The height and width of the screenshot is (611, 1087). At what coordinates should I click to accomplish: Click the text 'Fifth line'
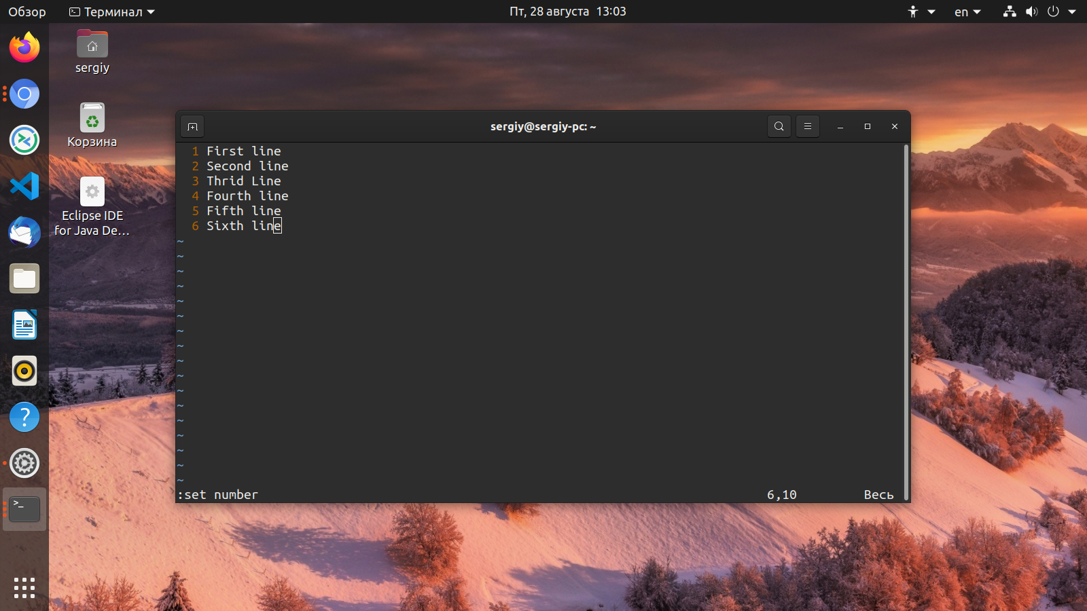(x=244, y=210)
